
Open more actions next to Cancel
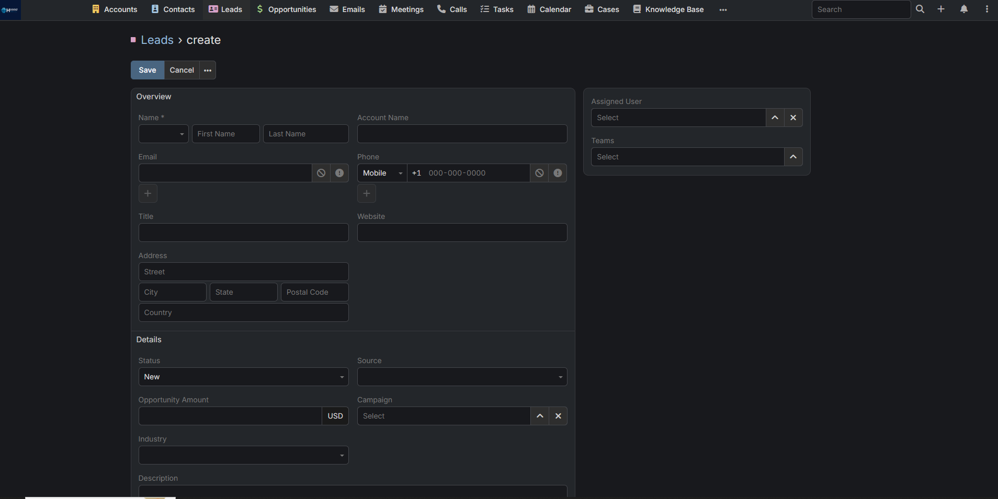click(x=208, y=70)
